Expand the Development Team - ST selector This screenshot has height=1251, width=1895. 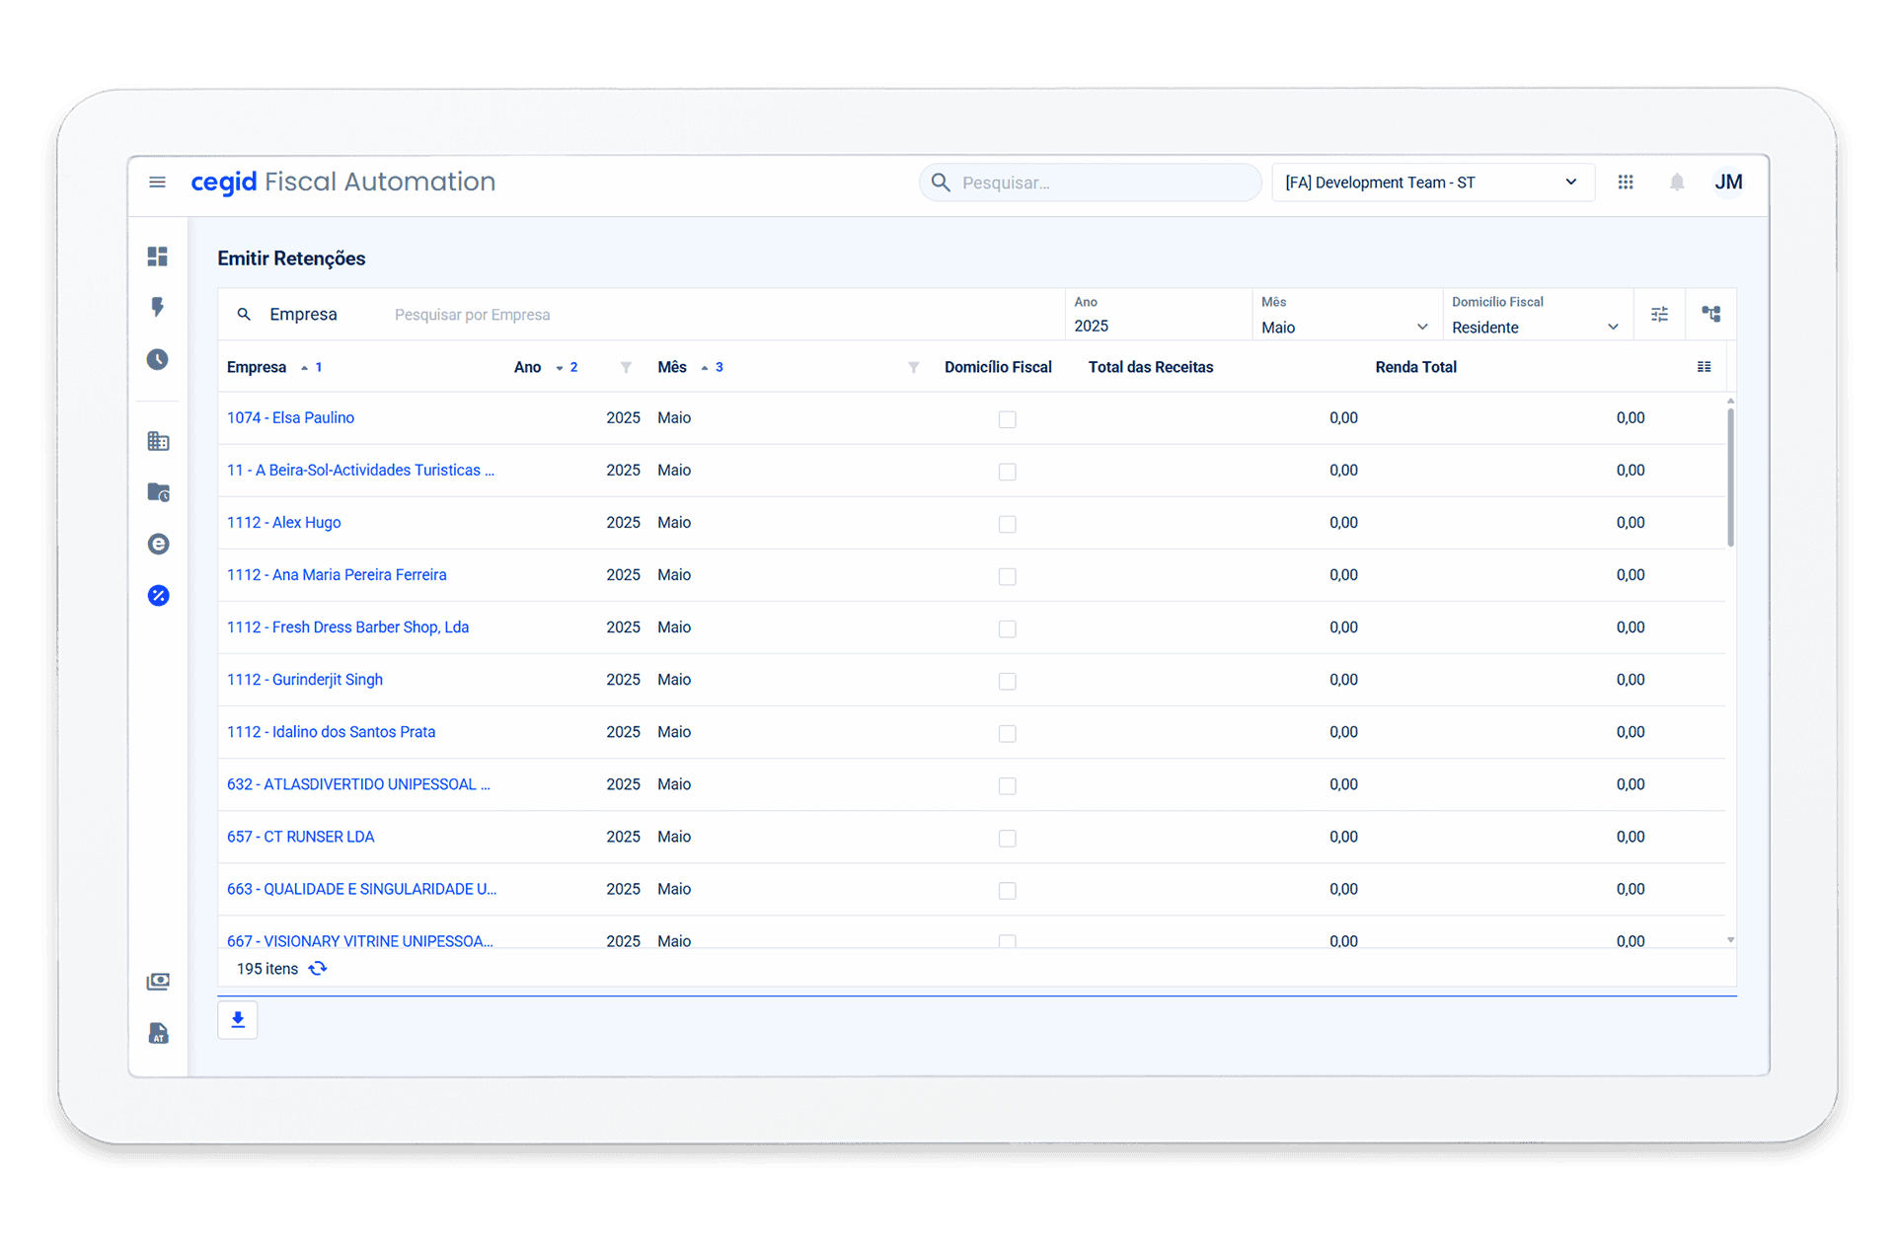click(1431, 183)
